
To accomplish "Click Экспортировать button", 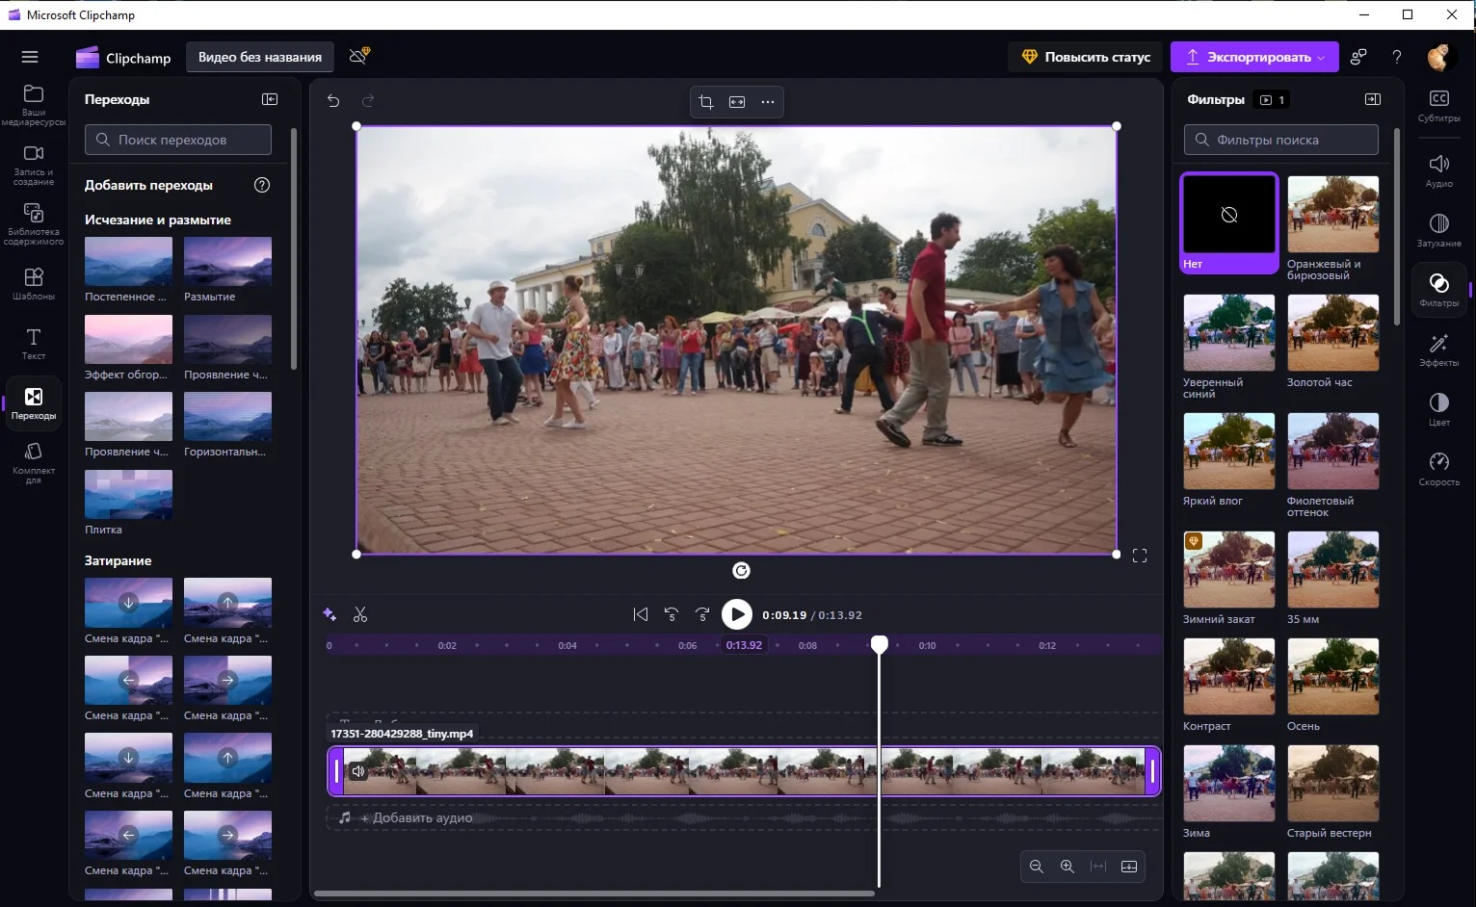I will pos(1254,57).
